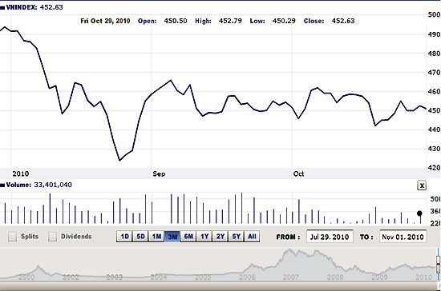Image resolution: width=441 pixels, height=291 pixels.
Task: Click the 2009 label on the overview chart
Action: pos(379,277)
